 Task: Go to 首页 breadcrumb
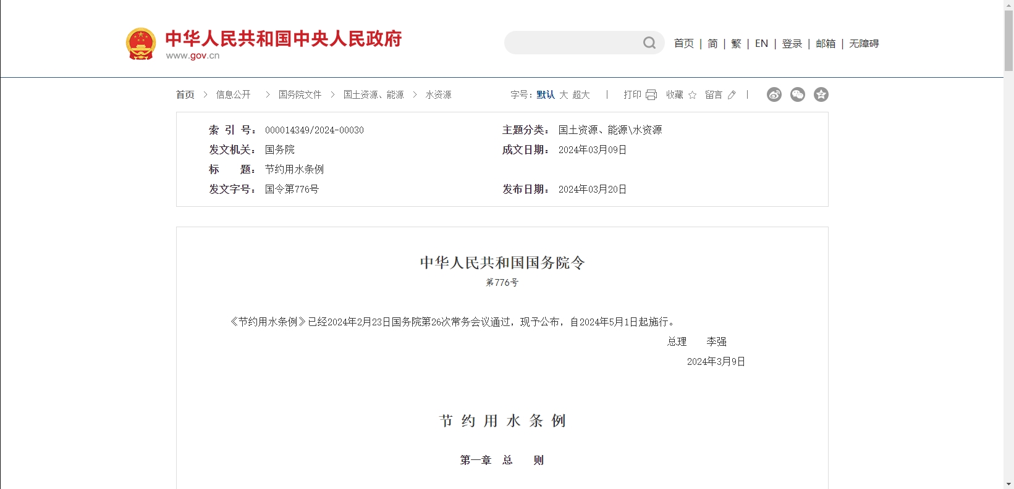185,94
